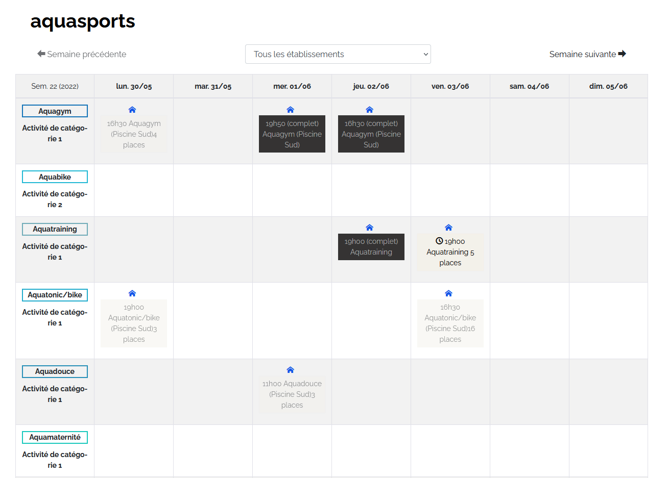Image resolution: width=668 pixels, height=478 pixels.
Task: Click the Sem. 22 (2022) header cell
Action: [x=55, y=86]
